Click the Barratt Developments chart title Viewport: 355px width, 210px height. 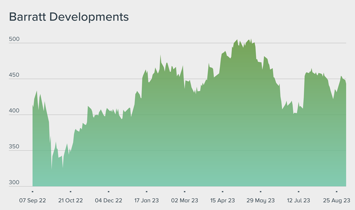pos(69,17)
